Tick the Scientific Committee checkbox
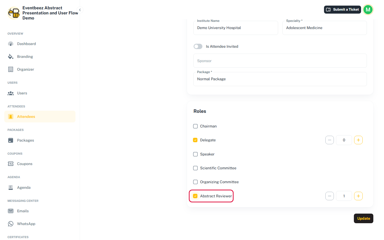Image resolution: width=384 pixels, height=240 pixels. (195, 168)
